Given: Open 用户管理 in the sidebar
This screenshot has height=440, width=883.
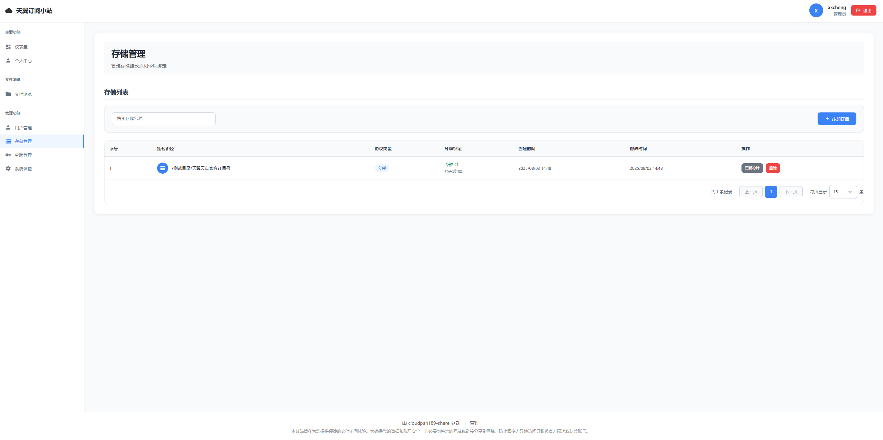Looking at the screenshot, I should pos(23,128).
